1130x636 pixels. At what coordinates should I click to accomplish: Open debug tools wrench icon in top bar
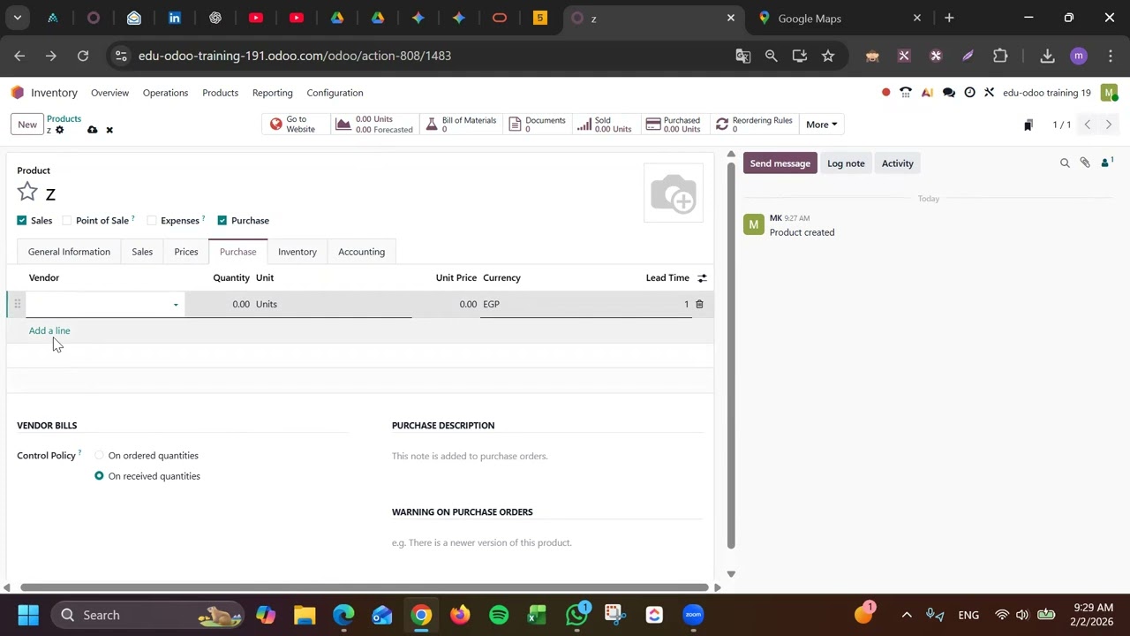[x=990, y=93]
